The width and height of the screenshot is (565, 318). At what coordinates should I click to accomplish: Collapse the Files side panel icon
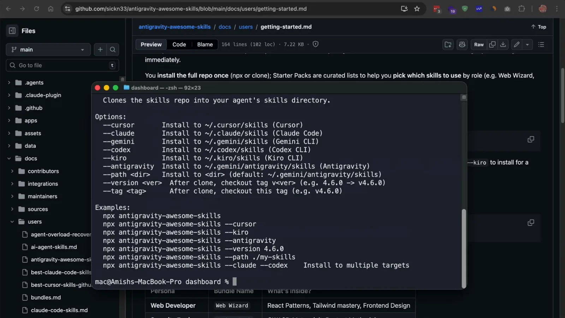pos(12,31)
